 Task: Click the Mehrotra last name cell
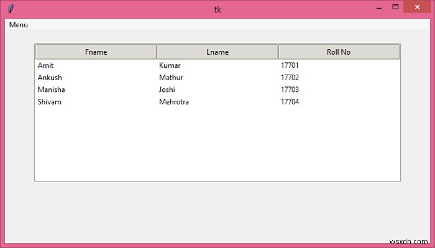click(174, 102)
